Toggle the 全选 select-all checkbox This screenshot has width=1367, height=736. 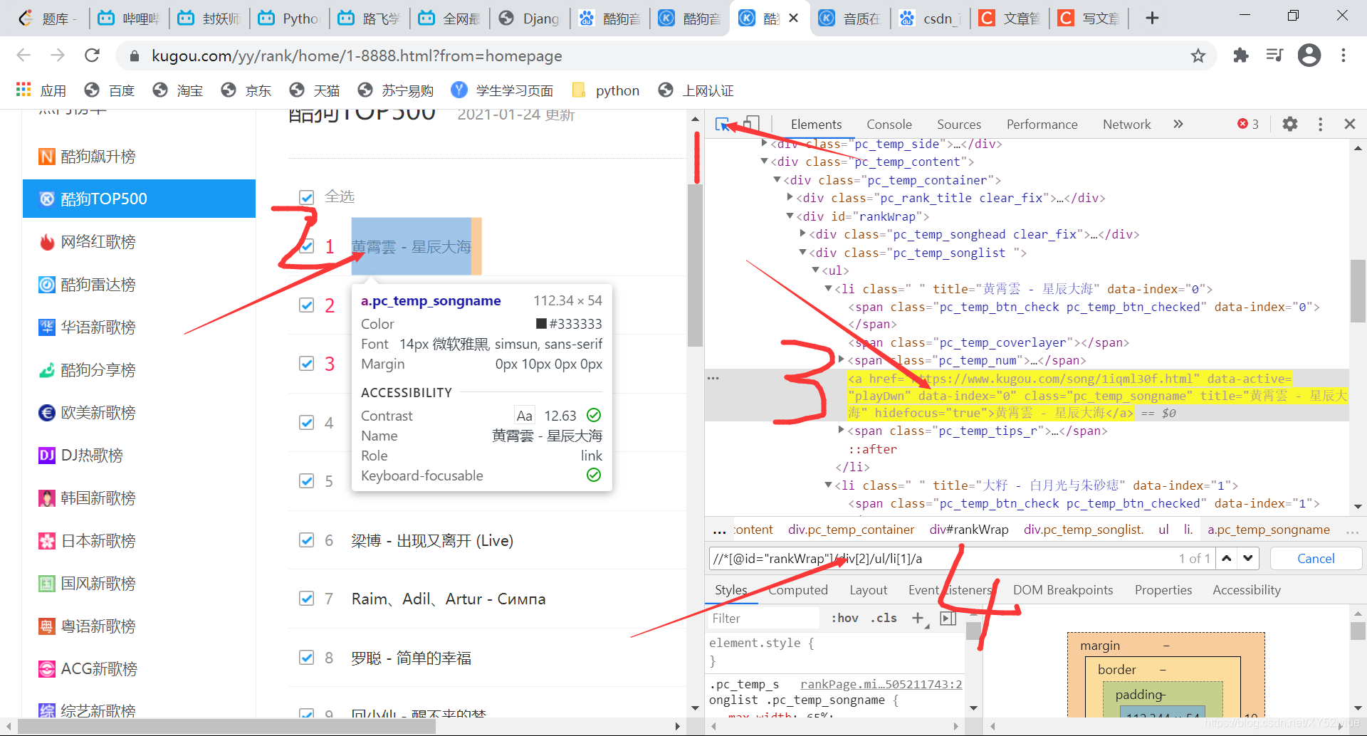307,197
